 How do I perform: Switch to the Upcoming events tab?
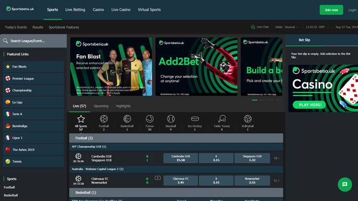[x=101, y=106]
